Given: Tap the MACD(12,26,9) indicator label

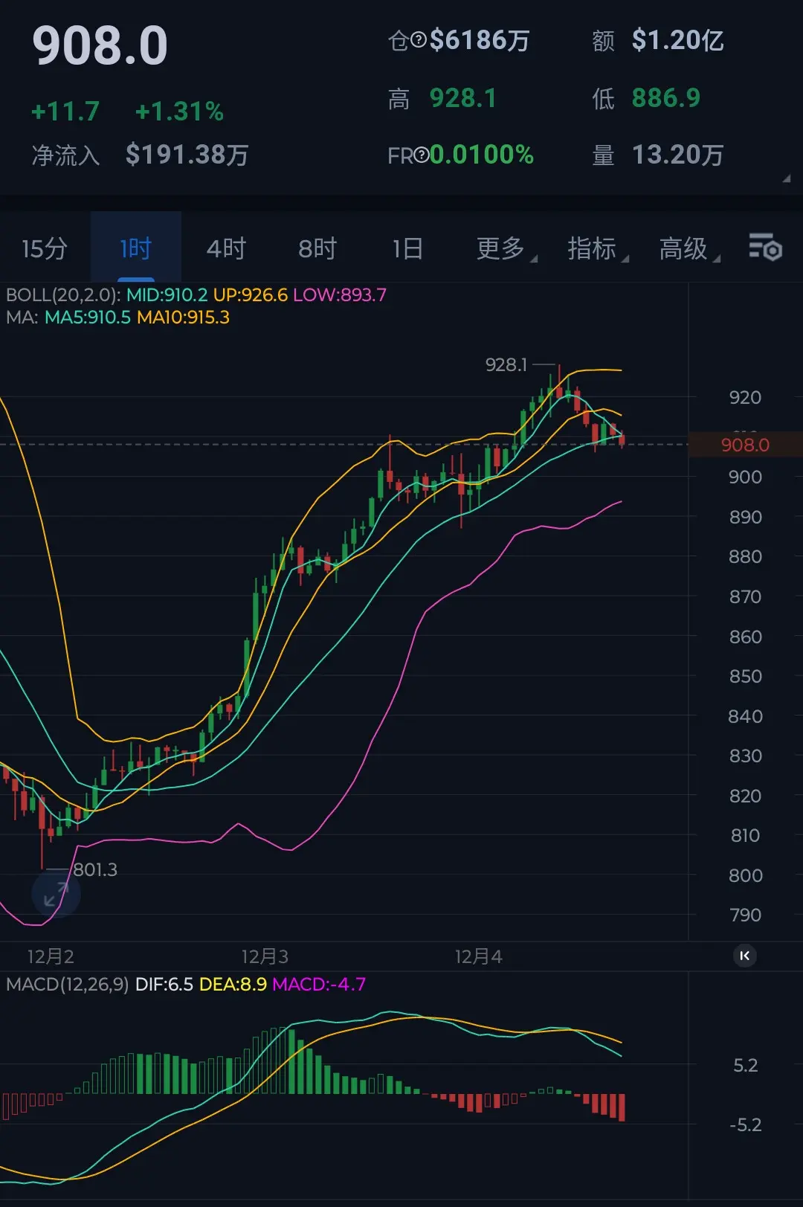Looking at the screenshot, I should pos(68,985).
